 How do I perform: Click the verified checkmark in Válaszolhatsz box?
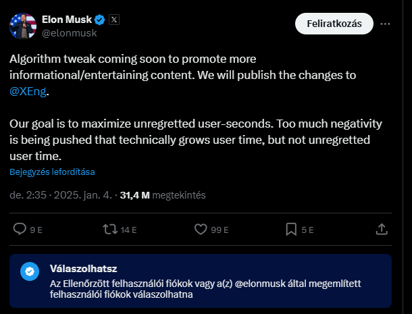(x=29, y=271)
